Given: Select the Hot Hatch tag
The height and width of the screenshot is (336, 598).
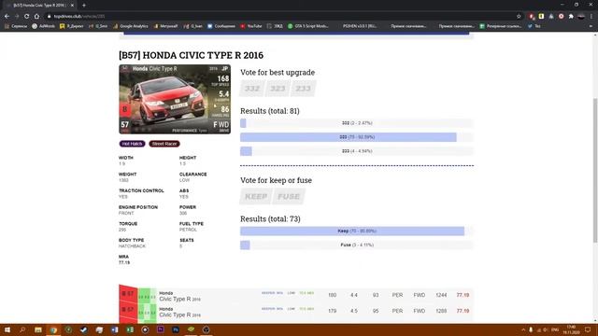Looking at the screenshot, I should pyautogui.click(x=132, y=144).
